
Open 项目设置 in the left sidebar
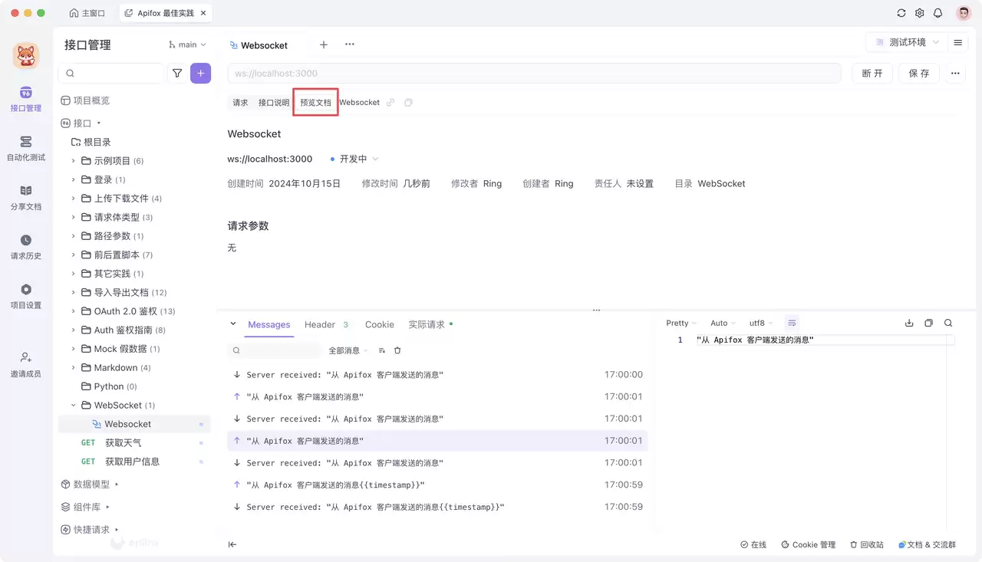pos(26,296)
